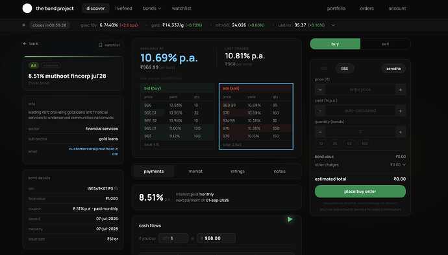The width and height of the screenshot is (448, 255).
Task: Go back using the arrow icon
Action: tap(25, 43)
